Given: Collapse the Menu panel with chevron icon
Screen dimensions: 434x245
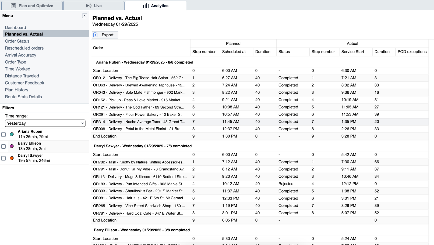Looking at the screenshot, I should [x=84, y=16].
